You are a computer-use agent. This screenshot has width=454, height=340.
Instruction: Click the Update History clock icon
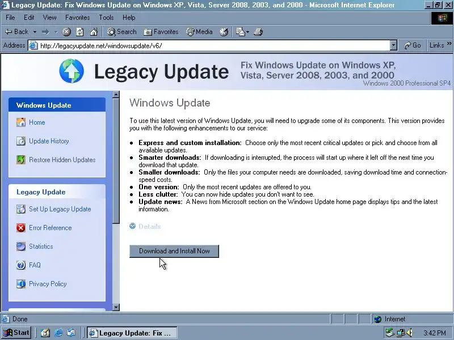pyautogui.click(x=21, y=141)
